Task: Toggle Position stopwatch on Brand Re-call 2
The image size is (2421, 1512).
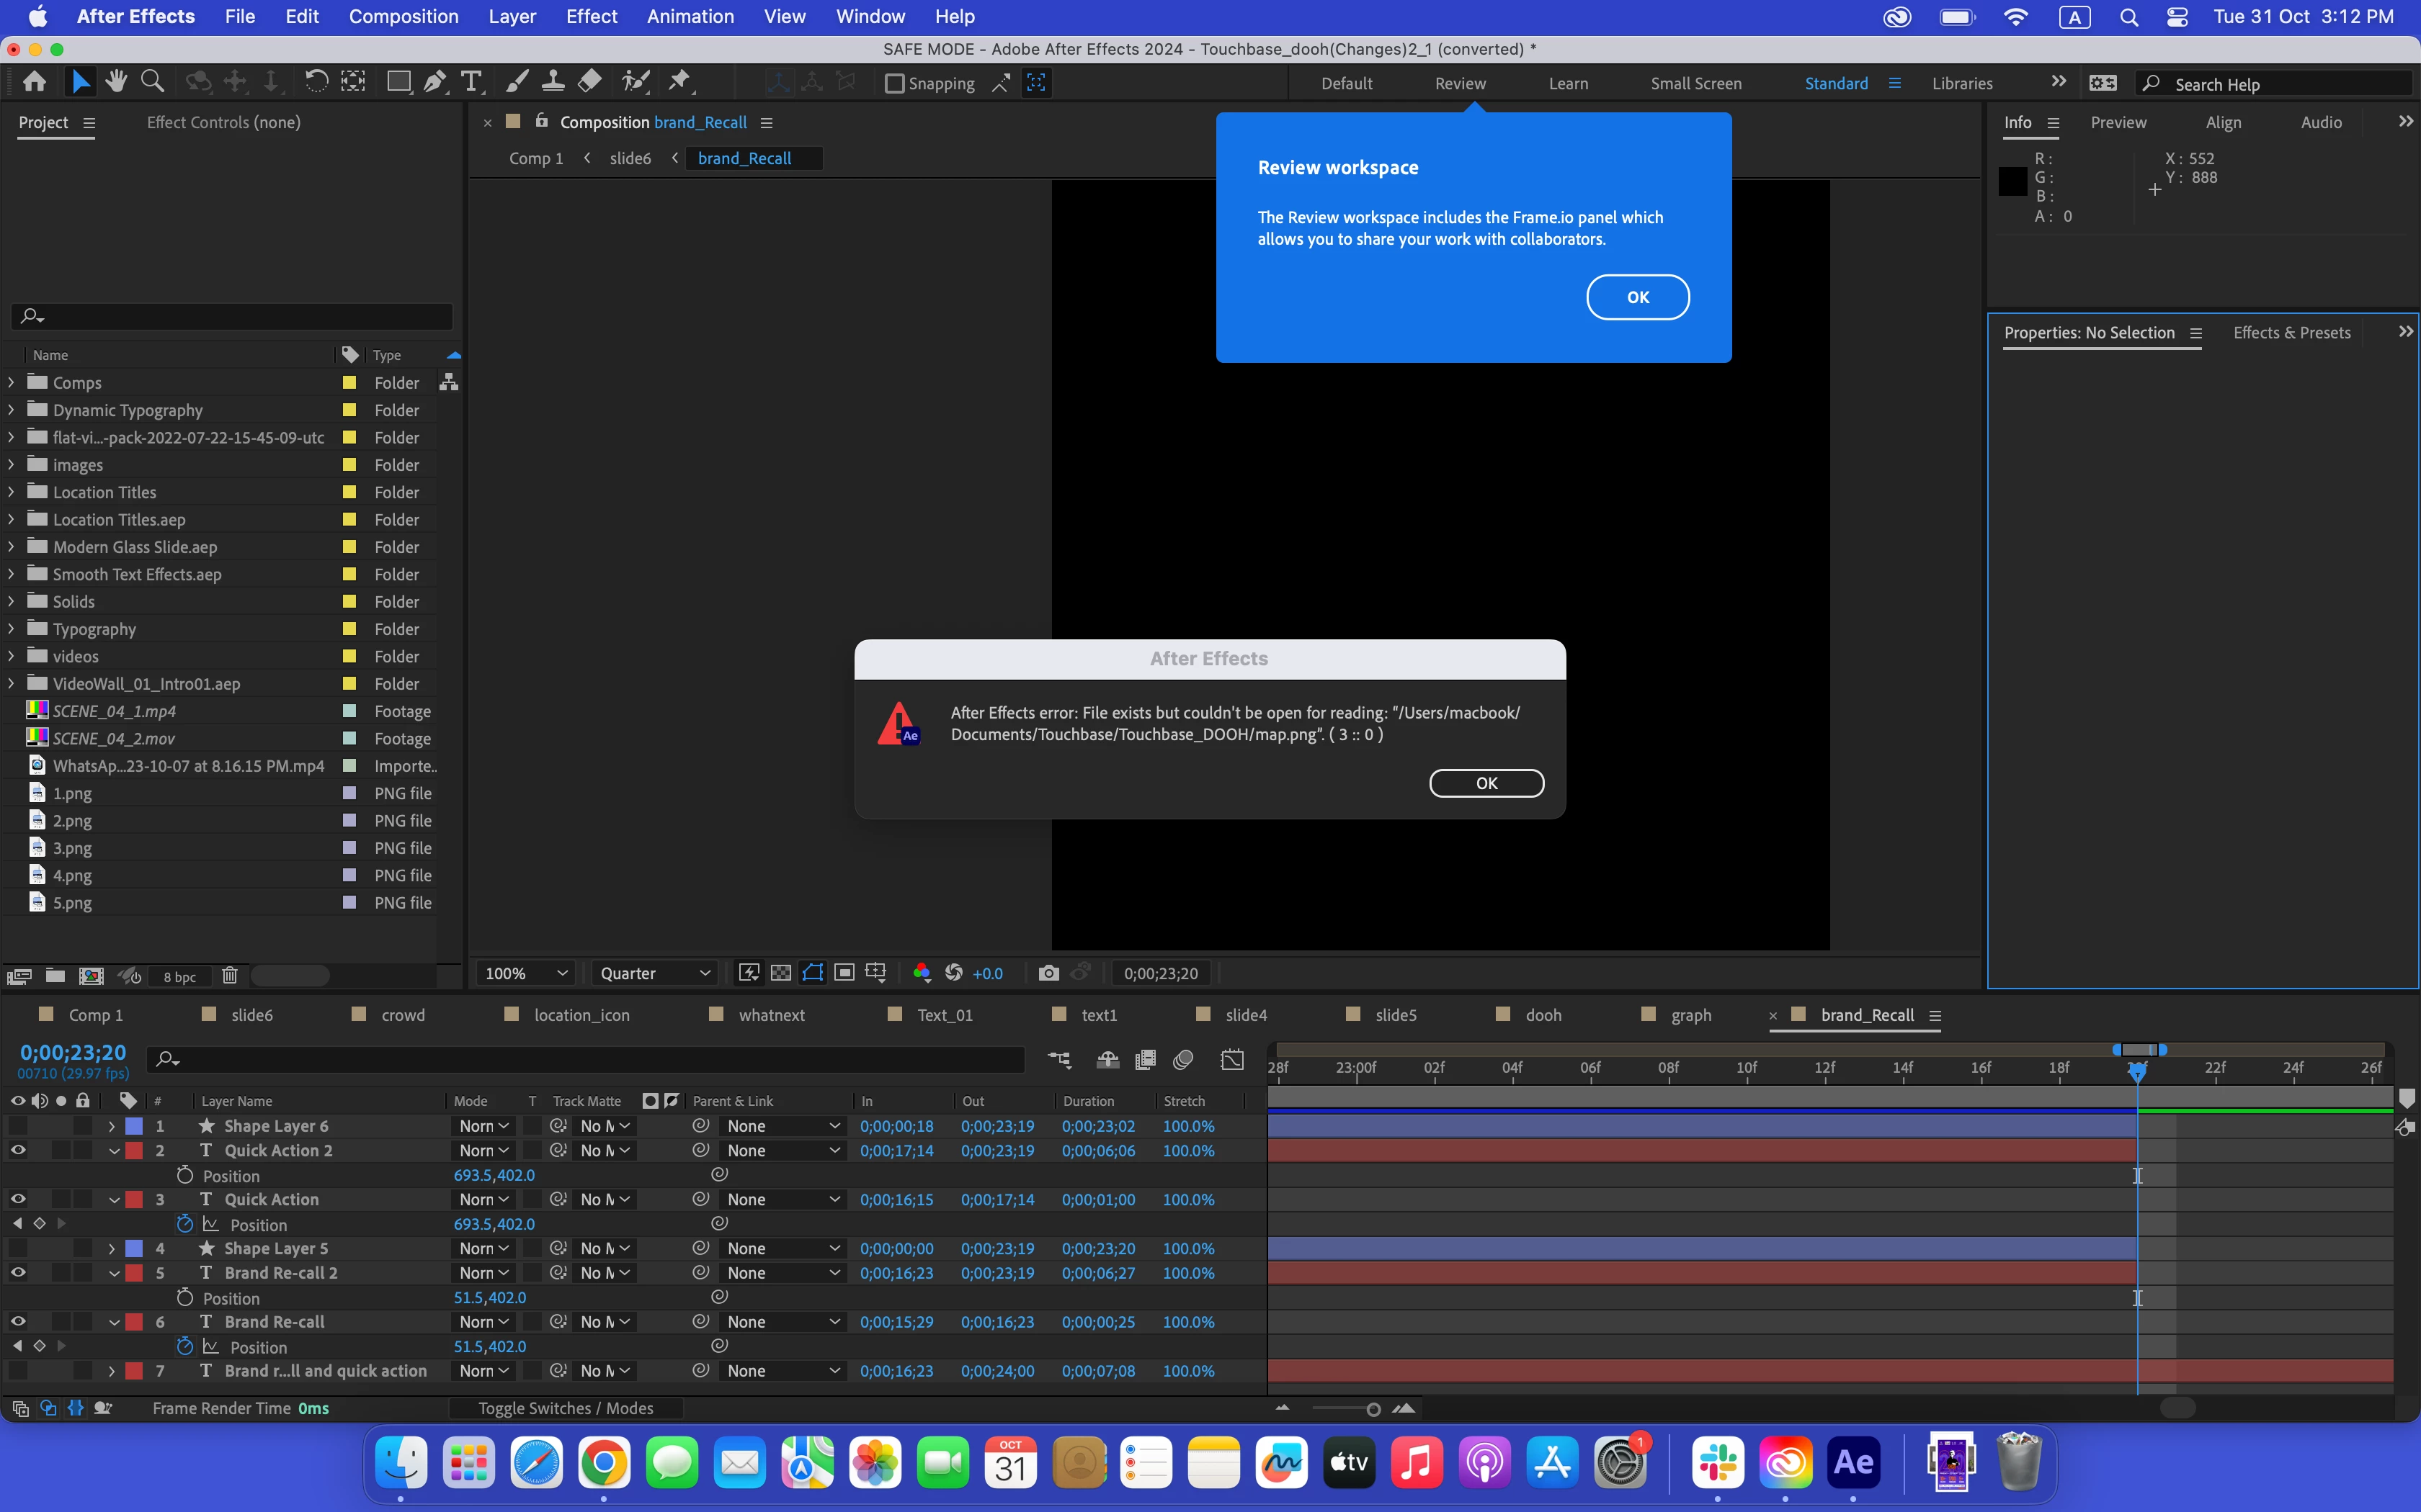Action: [x=184, y=1297]
